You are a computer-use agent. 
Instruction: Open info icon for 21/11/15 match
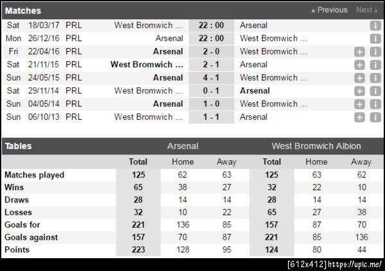[x=375, y=65]
